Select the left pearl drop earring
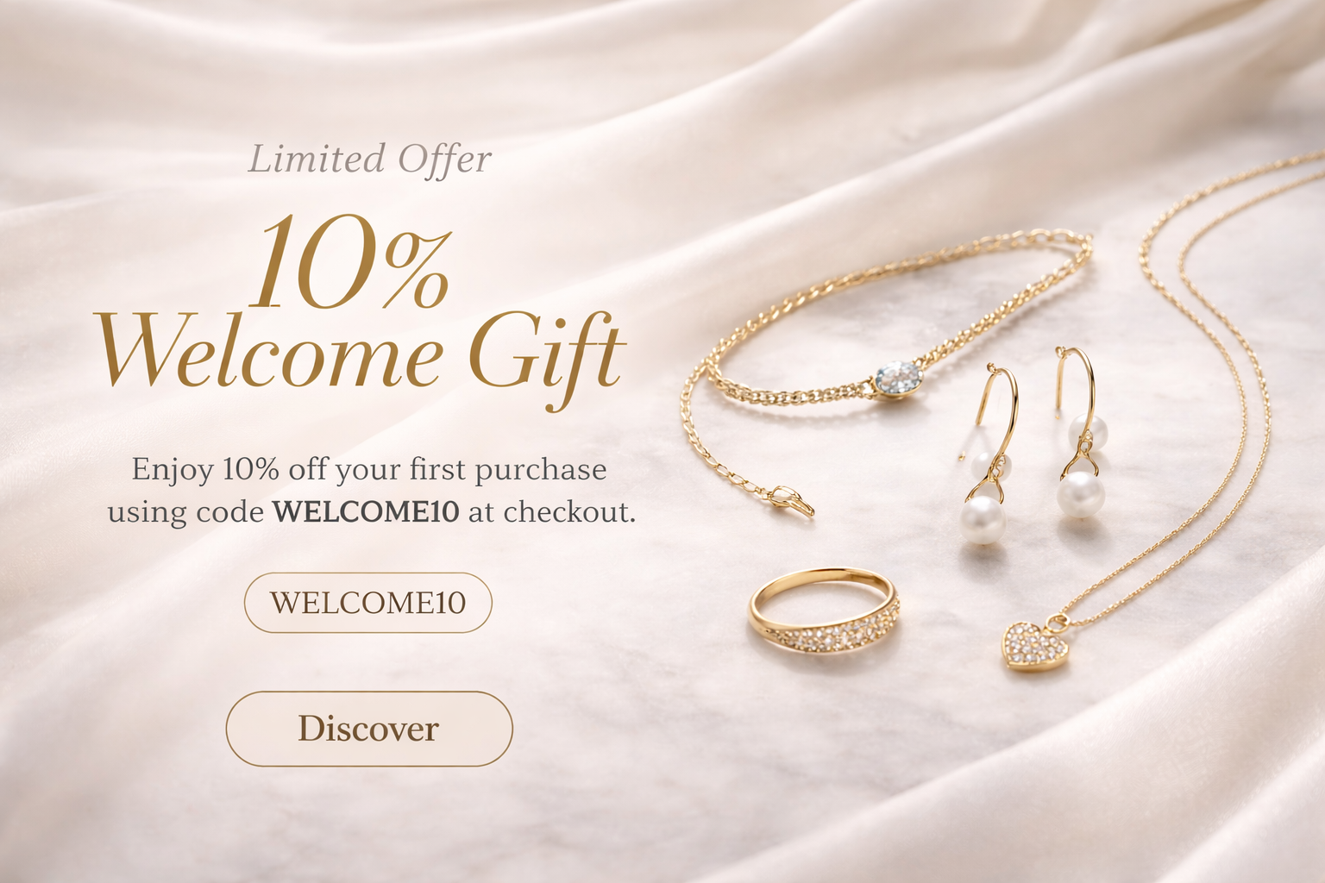The width and height of the screenshot is (1325, 883). 987,458
